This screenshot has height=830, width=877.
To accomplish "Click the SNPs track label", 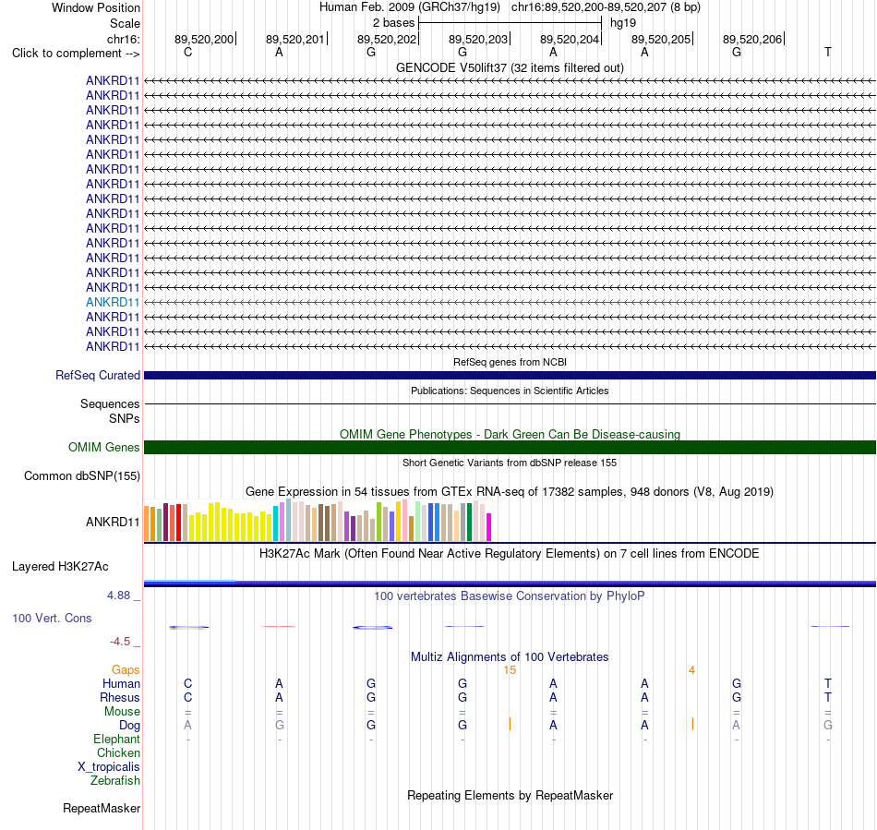I will [125, 418].
